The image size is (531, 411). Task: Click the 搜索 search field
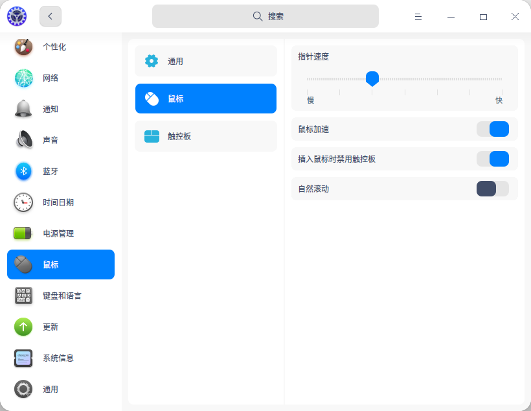pos(265,16)
